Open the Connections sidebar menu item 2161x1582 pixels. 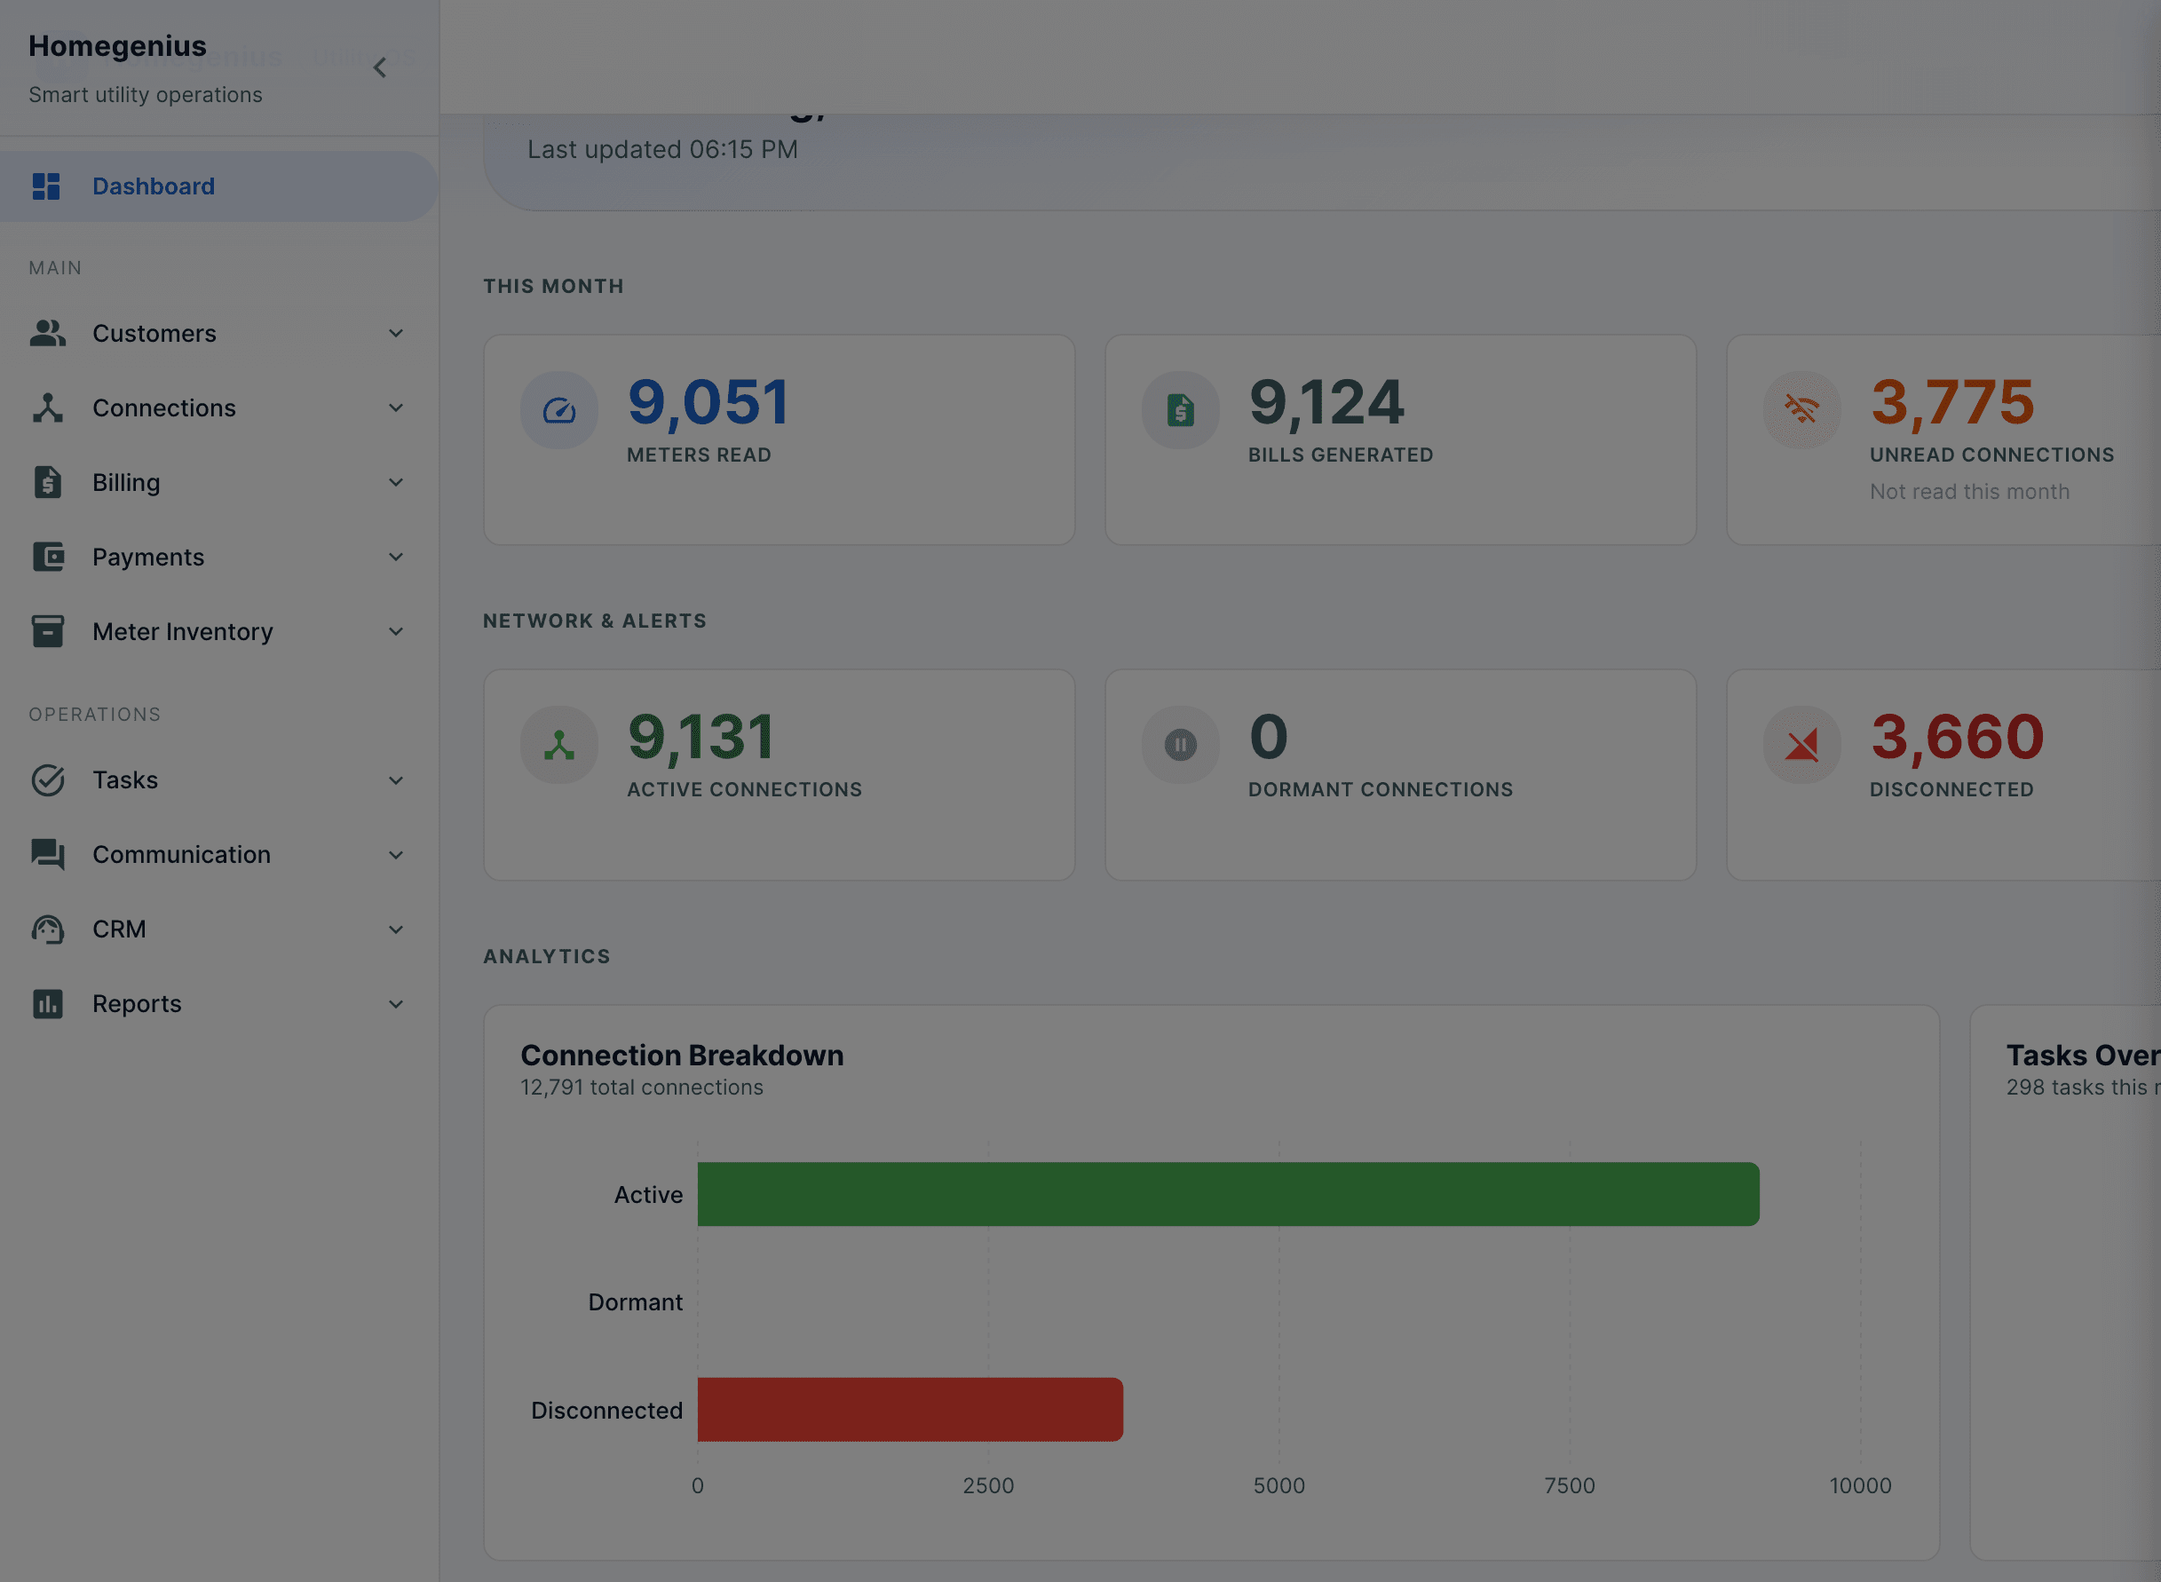click(219, 408)
